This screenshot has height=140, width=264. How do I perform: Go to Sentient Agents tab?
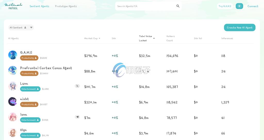(39, 6)
